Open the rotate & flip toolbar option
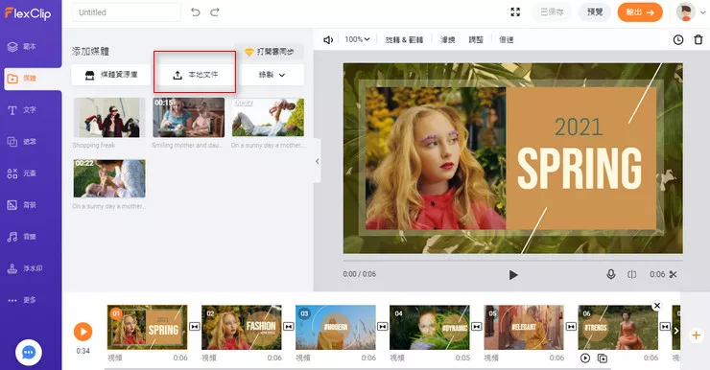710x370 pixels. point(404,40)
